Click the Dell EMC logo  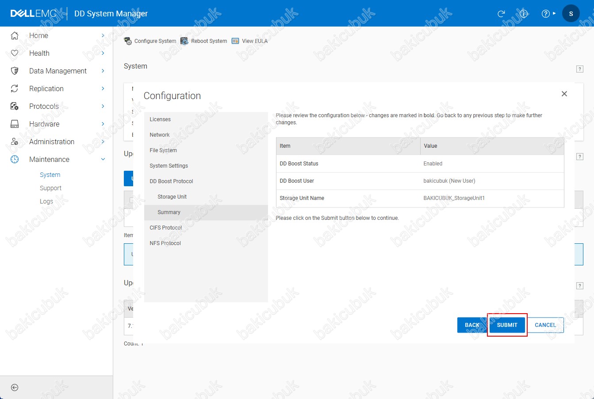34,14
